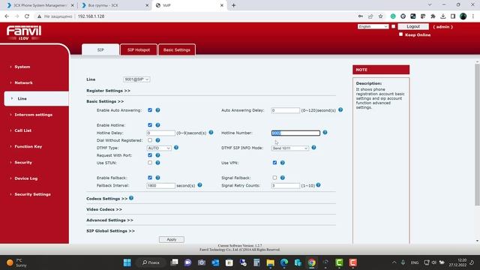Check Dial Without Registered checkbox

pos(150,140)
